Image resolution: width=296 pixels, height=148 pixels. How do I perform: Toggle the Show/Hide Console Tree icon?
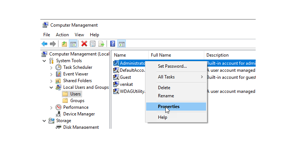(73, 44)
